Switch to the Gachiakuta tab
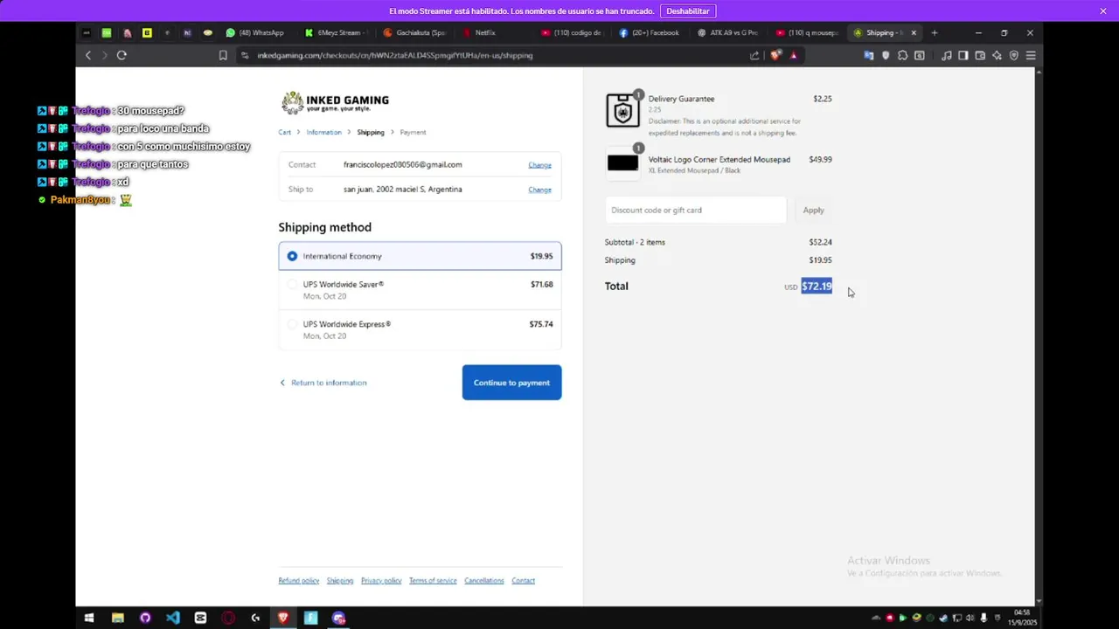The image size is (1119, 629). pyautogui.click(x=414, y=32)
